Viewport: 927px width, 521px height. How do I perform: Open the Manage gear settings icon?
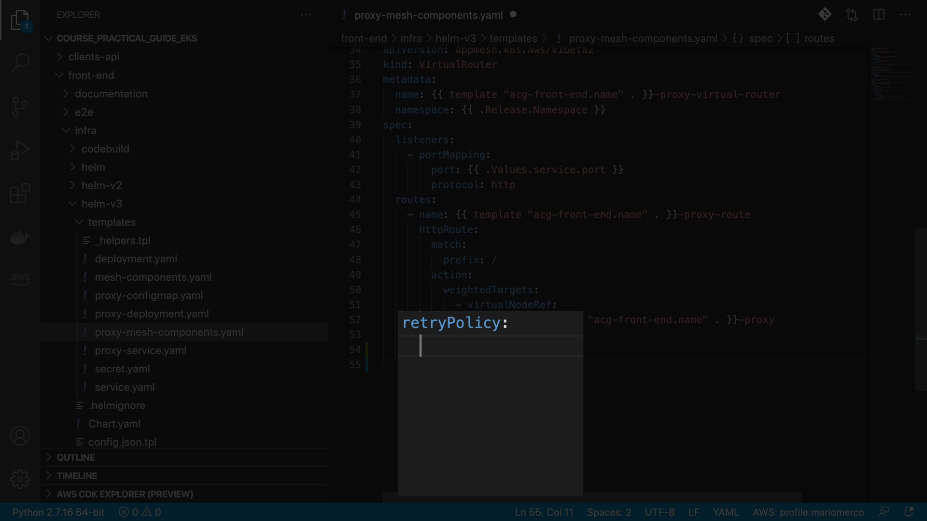pyautogui.click(x=20, y=479)
